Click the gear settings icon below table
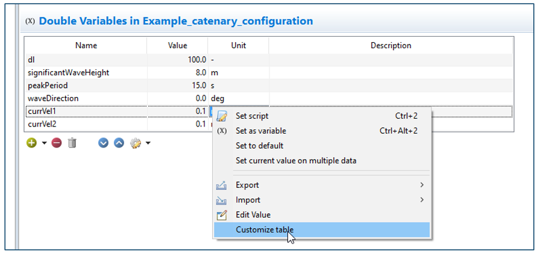 (x=136, y=143)
